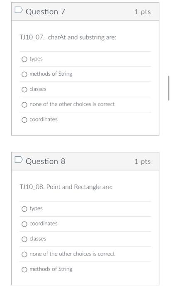171x291 pixels.
Task: Click the '1 pts' label of Question 7
Action: click(142, 12)
